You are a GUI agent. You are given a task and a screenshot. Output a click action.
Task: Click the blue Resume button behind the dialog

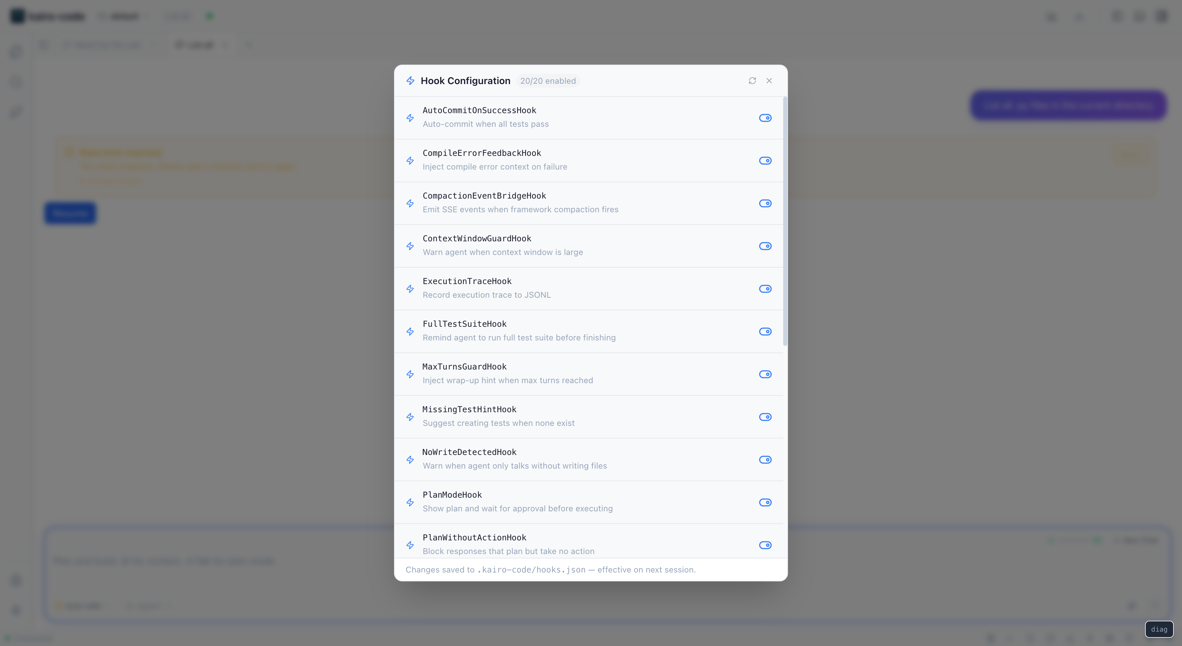pyautogui.click(x=70, y=213)
